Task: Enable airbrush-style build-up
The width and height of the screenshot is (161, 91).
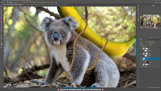Action: [x=38, y=3]
